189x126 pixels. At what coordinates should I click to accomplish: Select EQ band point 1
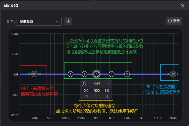click(x=71, y=74)
